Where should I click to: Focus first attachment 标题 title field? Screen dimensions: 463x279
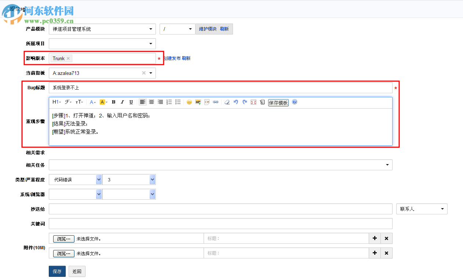(286, 238)
